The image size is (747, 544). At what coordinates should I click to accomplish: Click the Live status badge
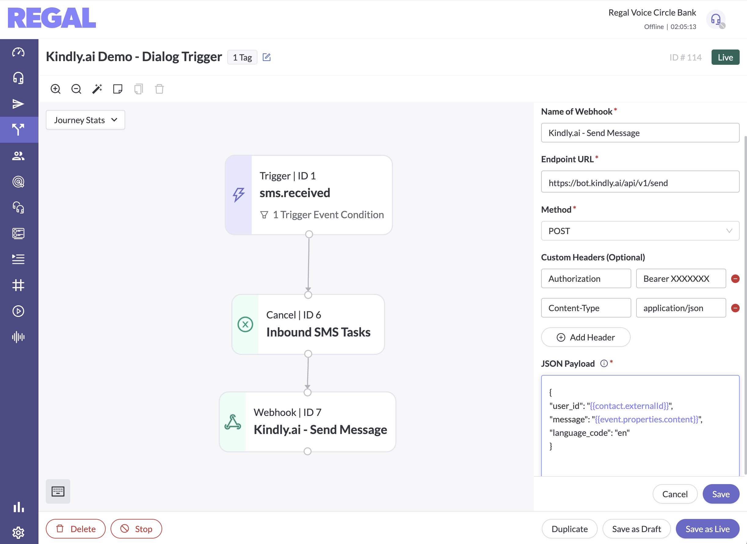point(725,57)
